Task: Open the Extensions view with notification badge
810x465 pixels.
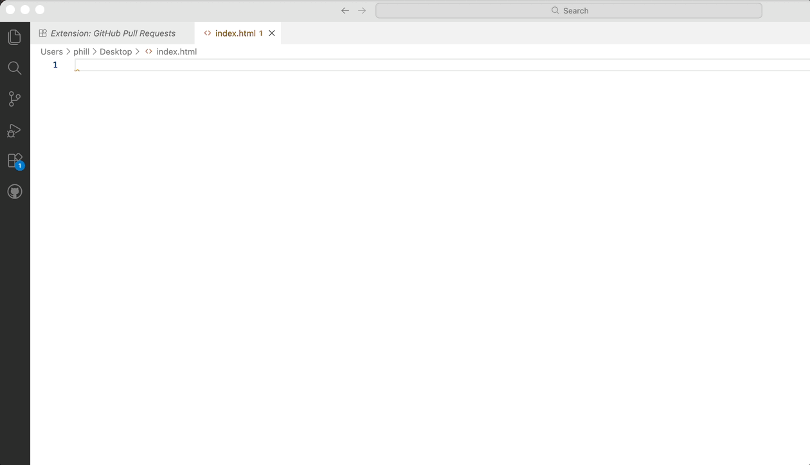Action: 15,160
